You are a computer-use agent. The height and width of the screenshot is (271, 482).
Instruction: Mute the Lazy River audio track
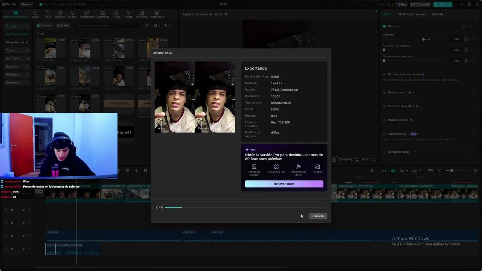pyautogui.click(x=23, y=236)
